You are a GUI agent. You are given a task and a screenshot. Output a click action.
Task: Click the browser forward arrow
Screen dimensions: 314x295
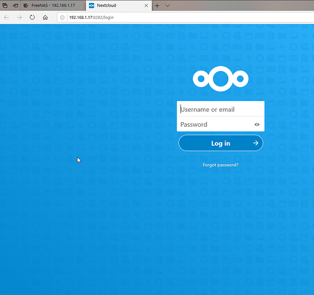19,18
